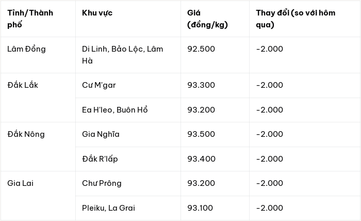This screenshot has height=221, width=361.
Task: Click the 93.400 price value
Action: pos(201,159)
